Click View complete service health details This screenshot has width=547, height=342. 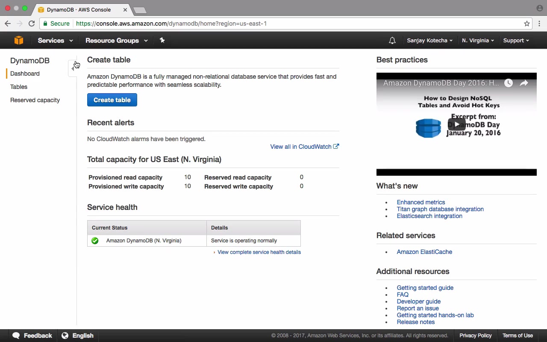tap(259, 252)
